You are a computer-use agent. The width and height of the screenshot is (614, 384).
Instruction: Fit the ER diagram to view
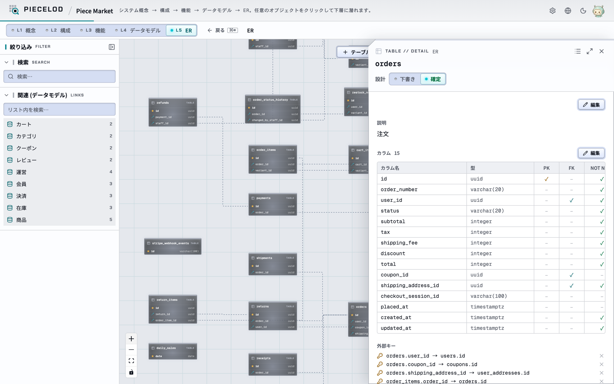[131, 361]
